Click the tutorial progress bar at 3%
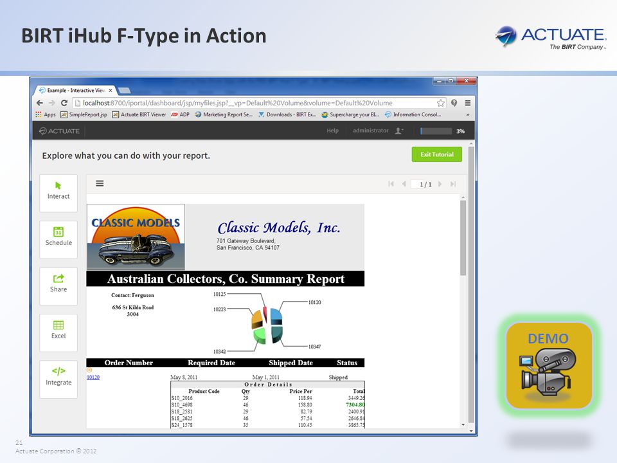 [x=436, y=131]
